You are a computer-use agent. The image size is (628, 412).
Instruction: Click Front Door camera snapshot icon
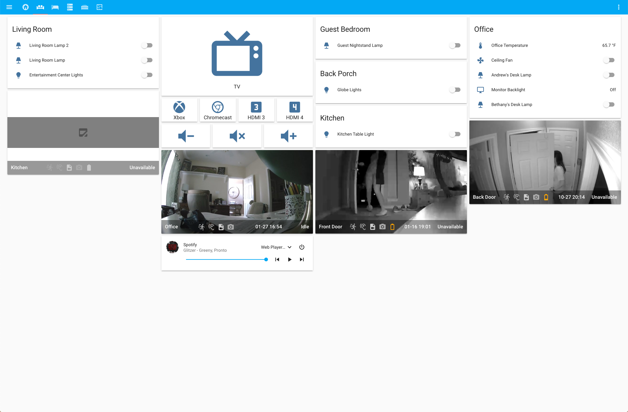[x=382, y=227]
